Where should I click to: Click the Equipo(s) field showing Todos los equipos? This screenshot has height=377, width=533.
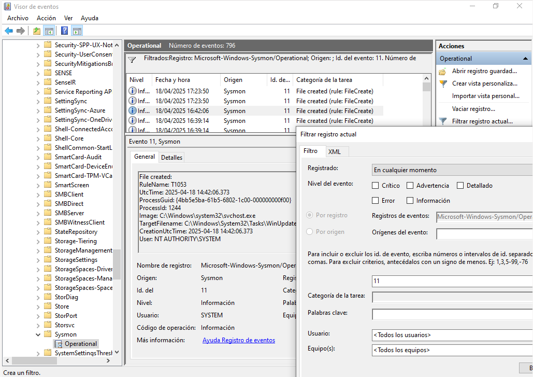pyautogui.click(x=452, y=350)
